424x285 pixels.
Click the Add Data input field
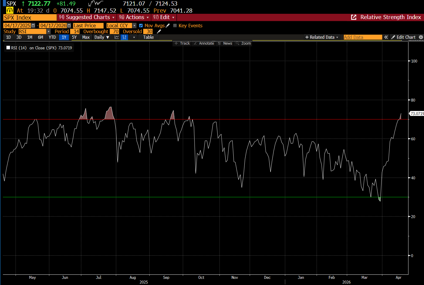click(x=363, y=37)
